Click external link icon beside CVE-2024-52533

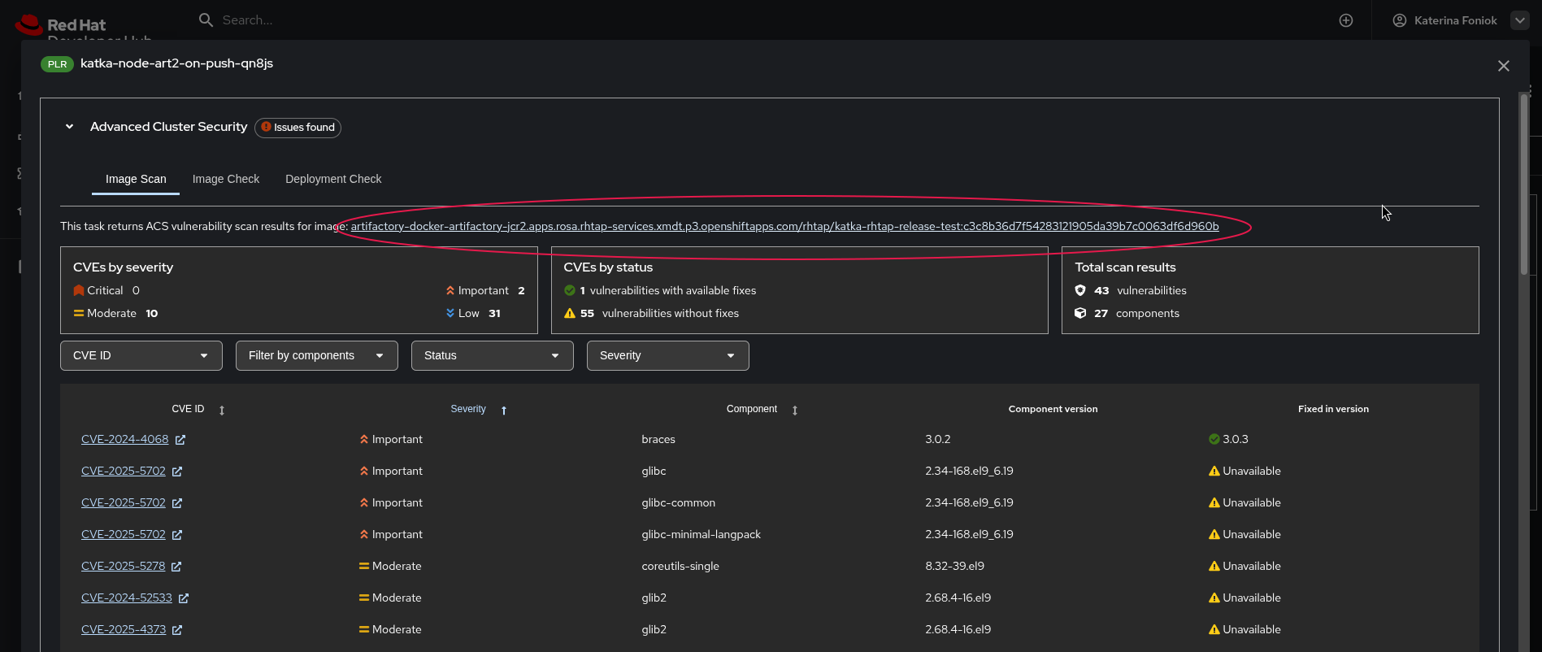pyautogui.click(x=184, y=598)
